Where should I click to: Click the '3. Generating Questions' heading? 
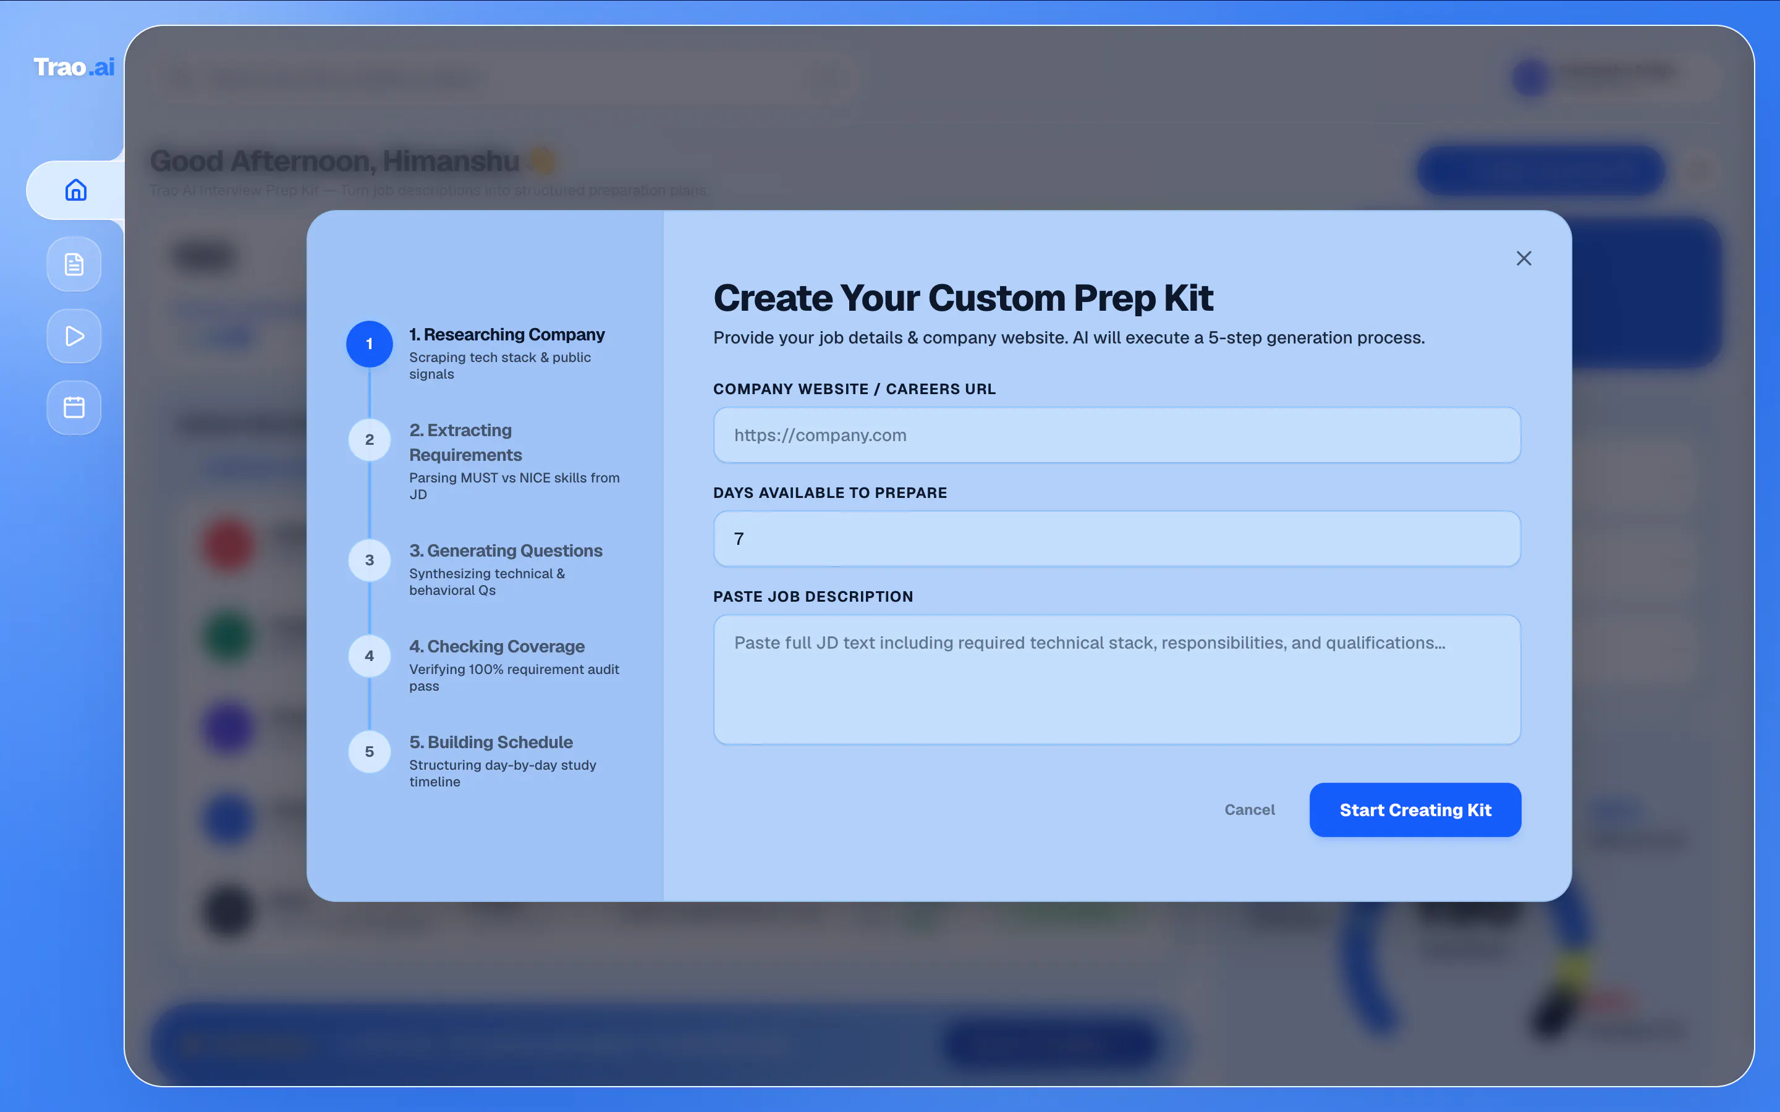click(x=506, y=551)
